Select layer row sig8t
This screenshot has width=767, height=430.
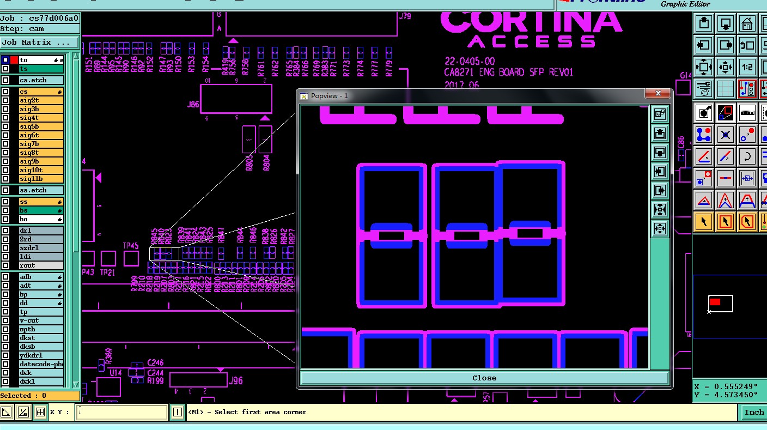point(41,153)
